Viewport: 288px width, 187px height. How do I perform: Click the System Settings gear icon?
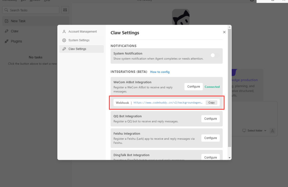[x=64, y=40]
